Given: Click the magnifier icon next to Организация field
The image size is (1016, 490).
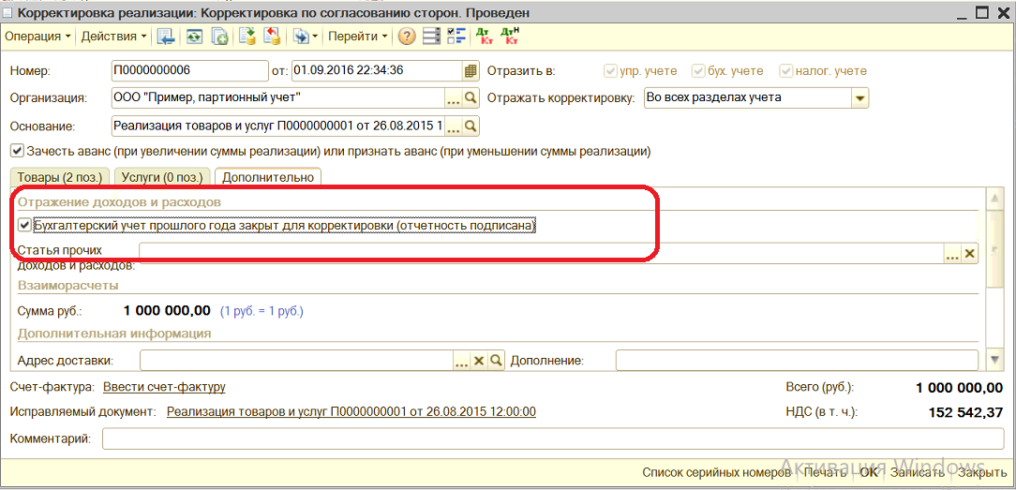Looking at the screenshot, I should 471,97.
